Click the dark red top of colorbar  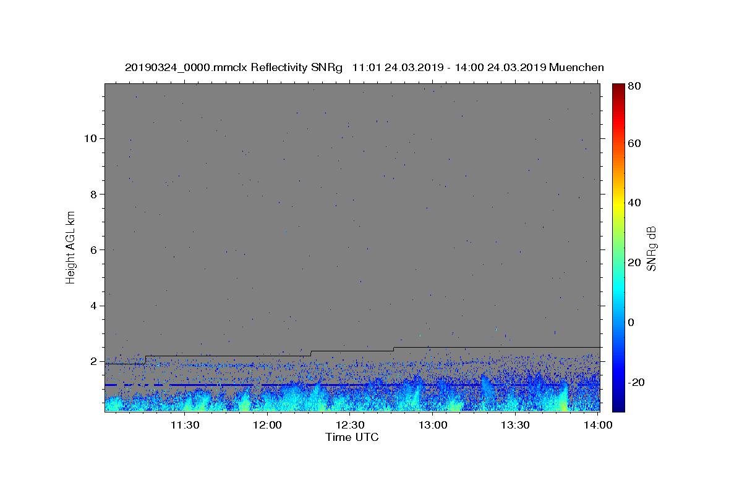(618, 88)
